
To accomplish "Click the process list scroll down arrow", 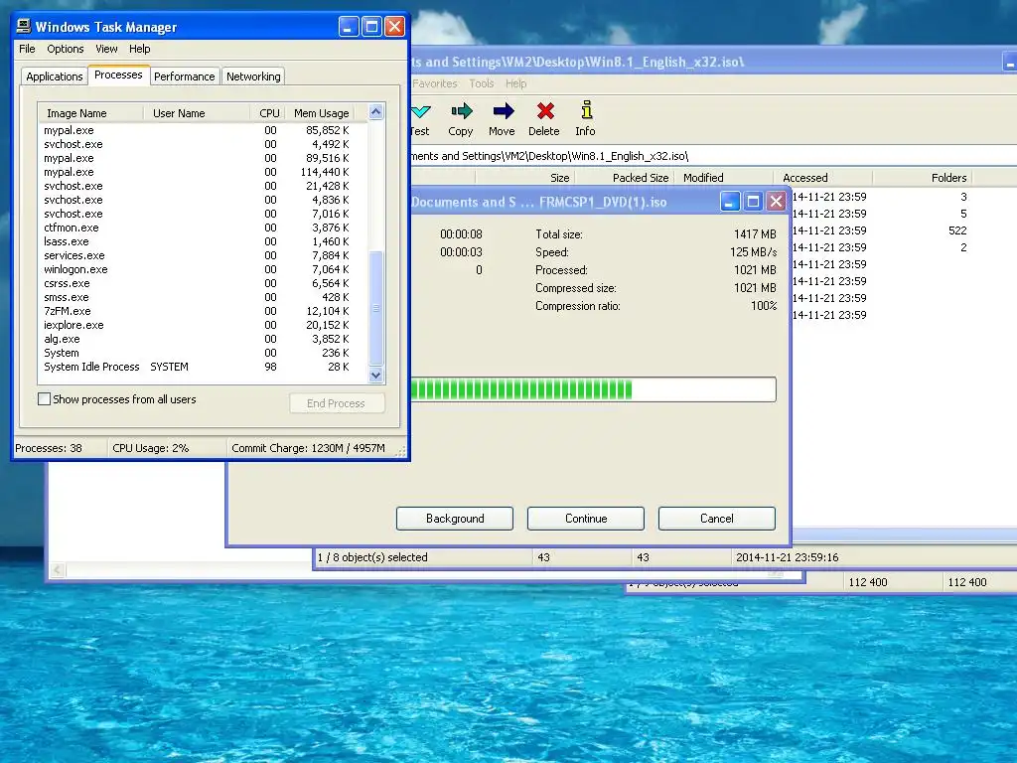I will pos(376,375).
